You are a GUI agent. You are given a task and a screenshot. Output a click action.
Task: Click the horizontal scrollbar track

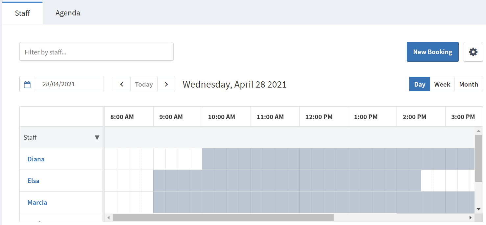(395, 217)
